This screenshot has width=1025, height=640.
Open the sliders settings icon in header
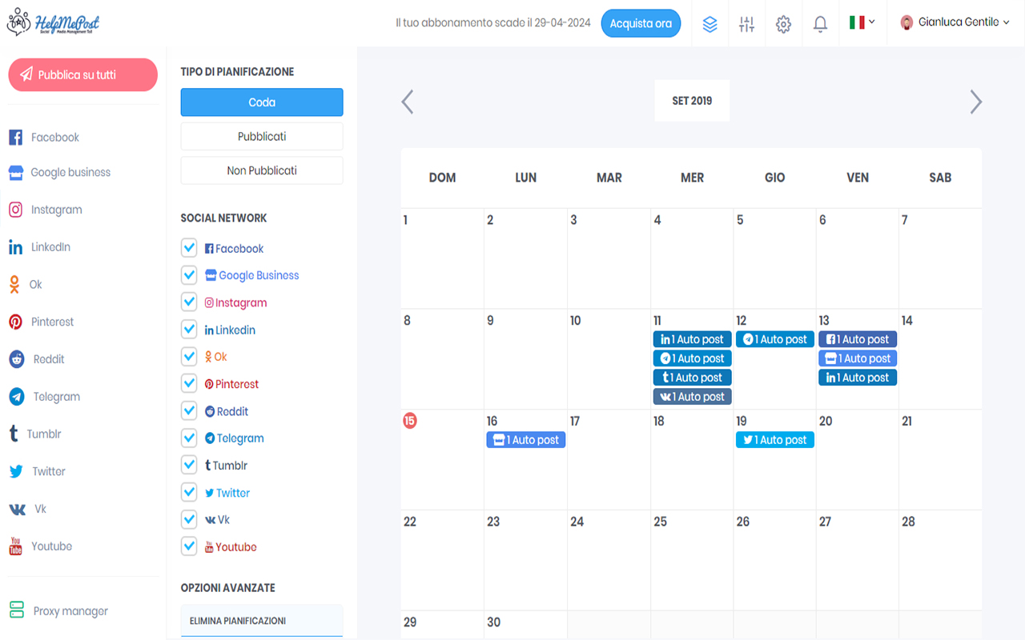point(746,24)
